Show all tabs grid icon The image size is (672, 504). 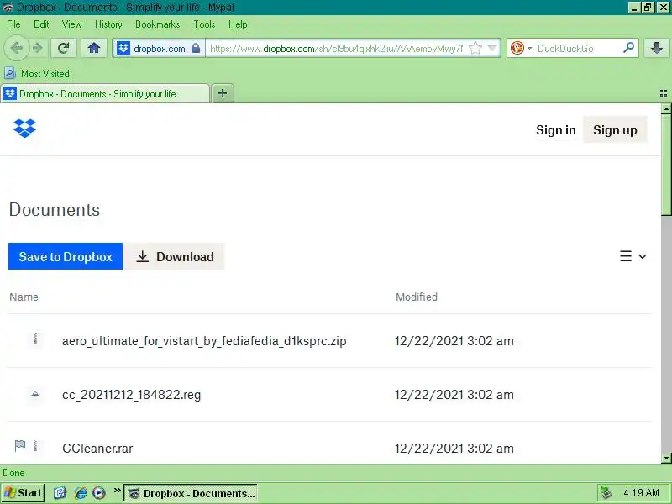[664, 93]
